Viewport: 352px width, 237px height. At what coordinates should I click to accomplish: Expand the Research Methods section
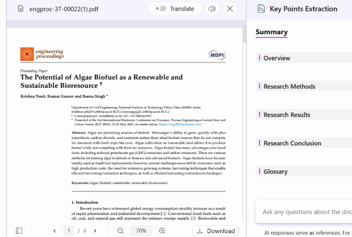pyautogui.click(x=289, y=86)
